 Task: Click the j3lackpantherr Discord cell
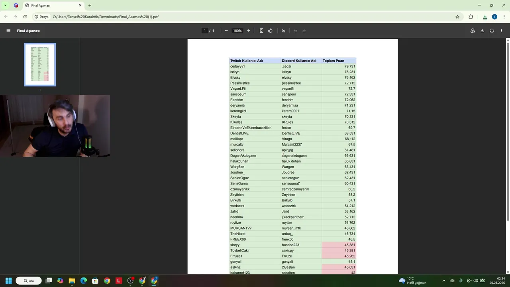click(x=302, y=217)
